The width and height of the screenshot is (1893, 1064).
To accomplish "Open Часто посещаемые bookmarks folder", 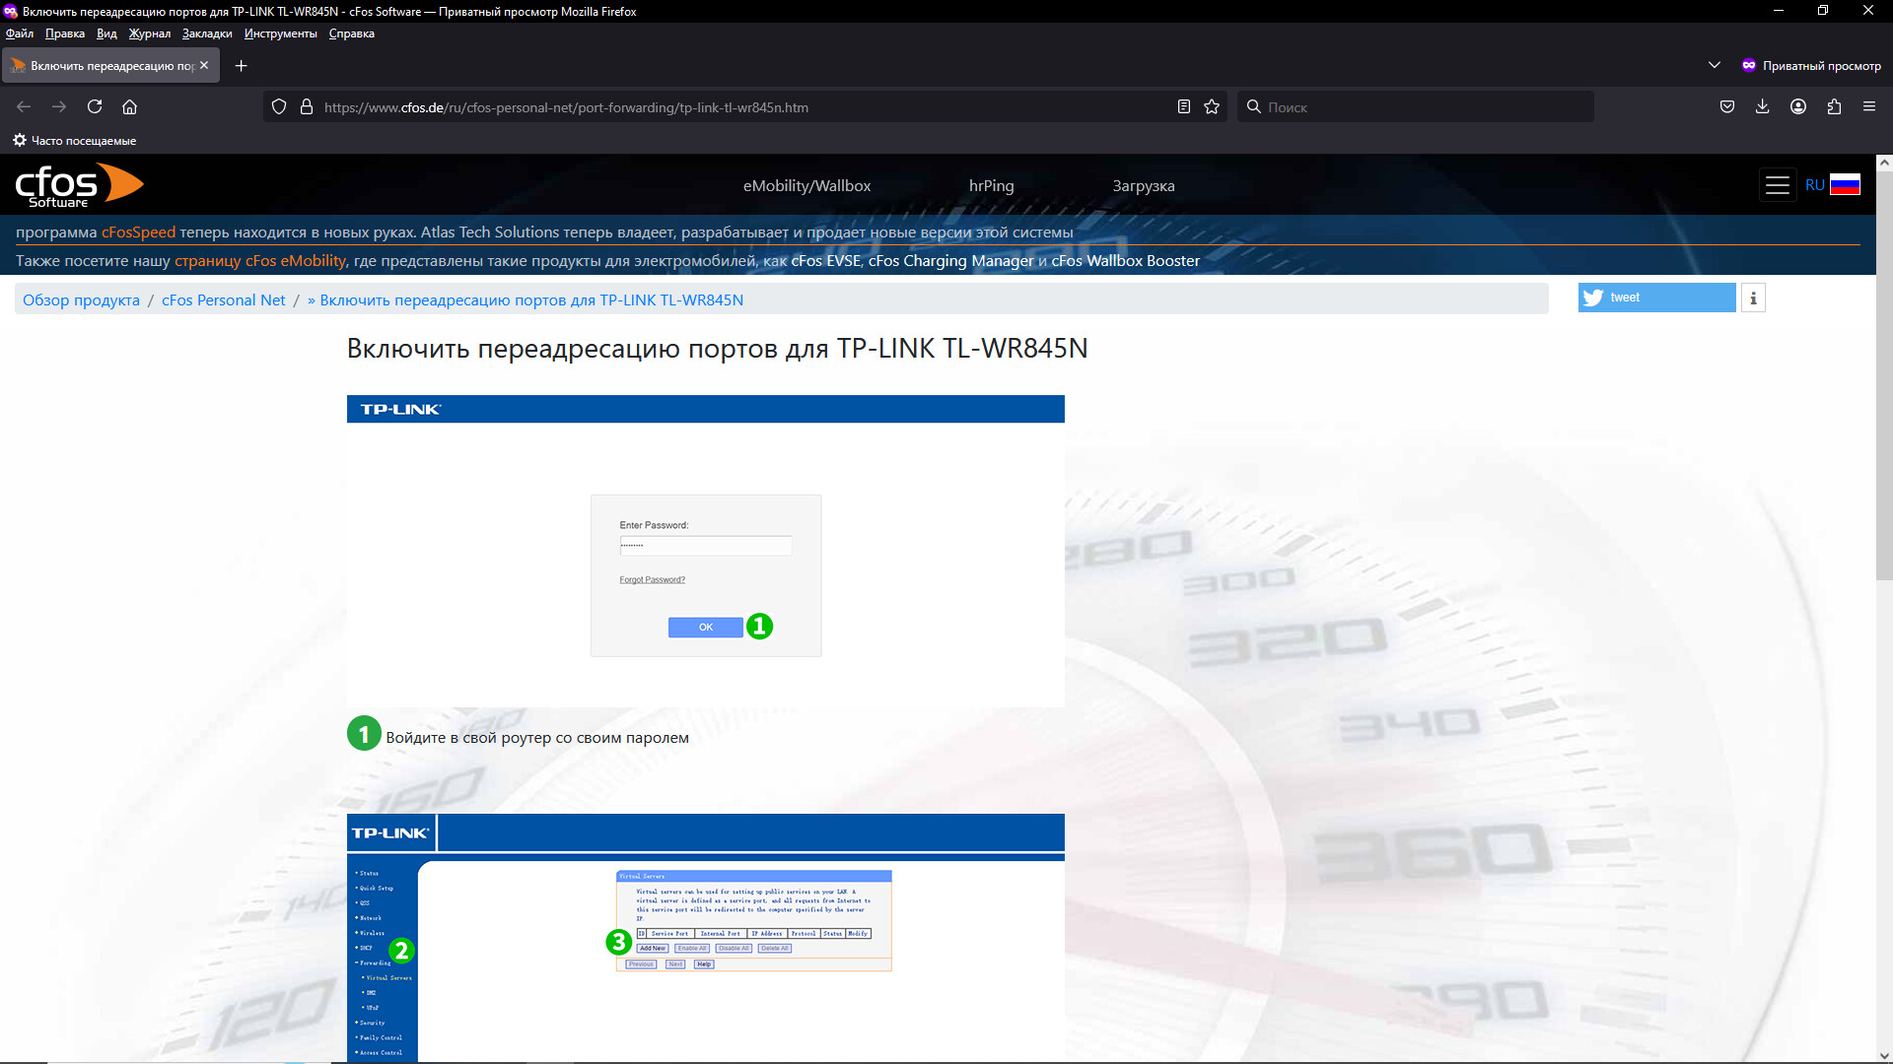I will point(75,140).
